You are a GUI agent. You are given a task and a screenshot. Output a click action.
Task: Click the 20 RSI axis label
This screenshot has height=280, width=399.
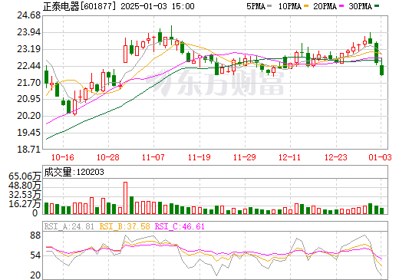point(35,275)
